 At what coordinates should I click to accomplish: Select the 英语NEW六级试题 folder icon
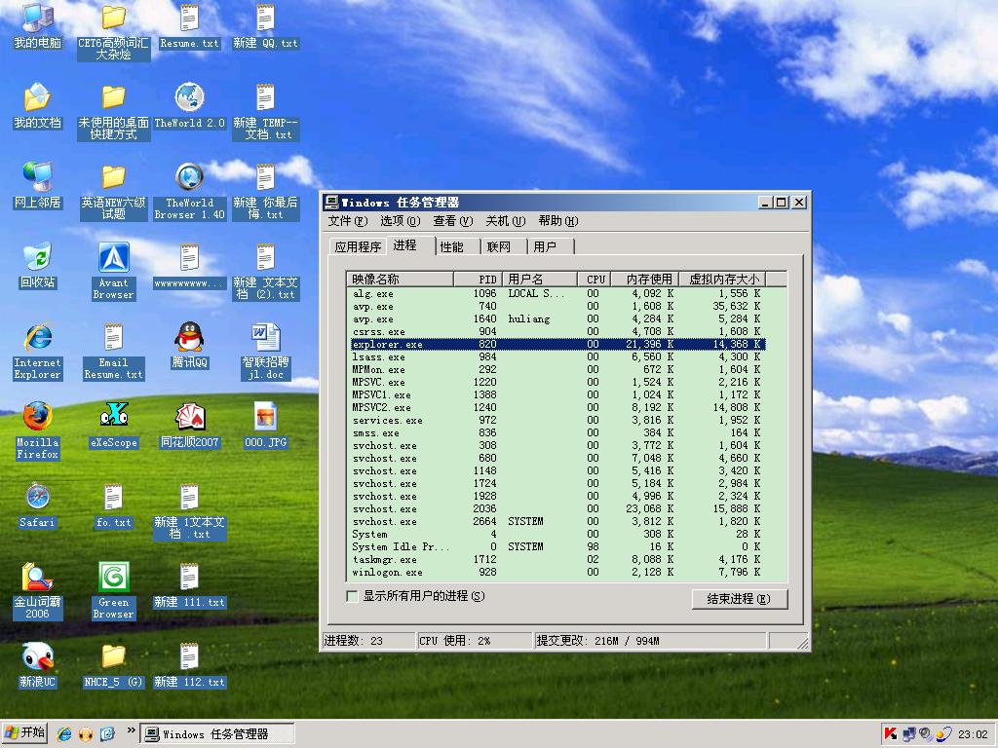click(114, 192)
